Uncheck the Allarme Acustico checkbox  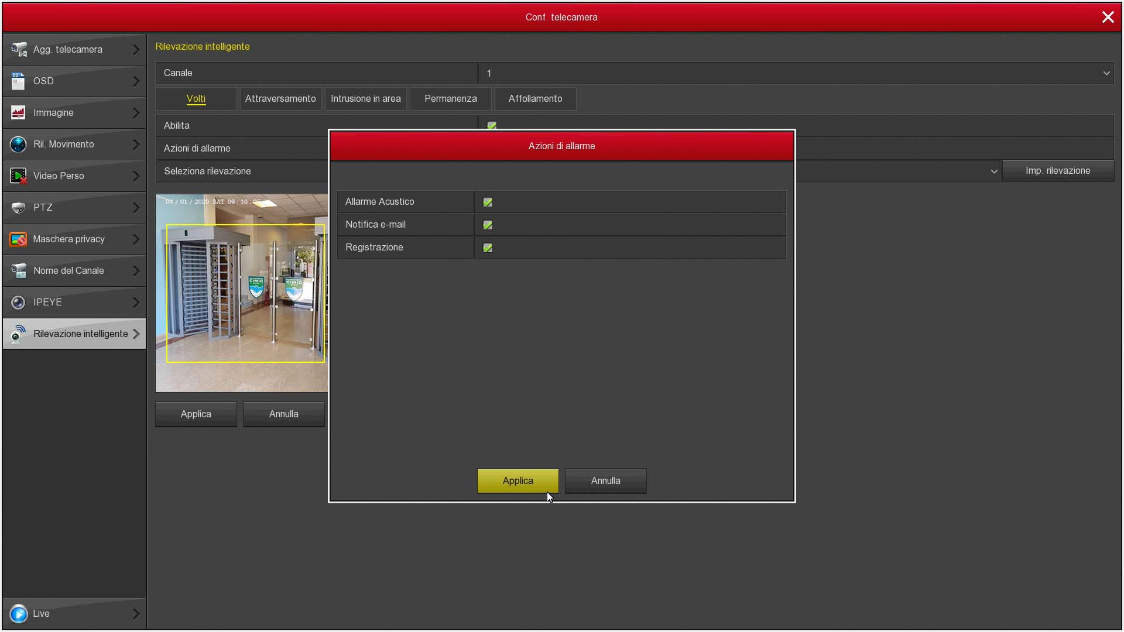point(488,202)
